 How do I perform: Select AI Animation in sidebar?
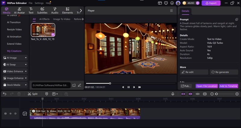point(14,37)
